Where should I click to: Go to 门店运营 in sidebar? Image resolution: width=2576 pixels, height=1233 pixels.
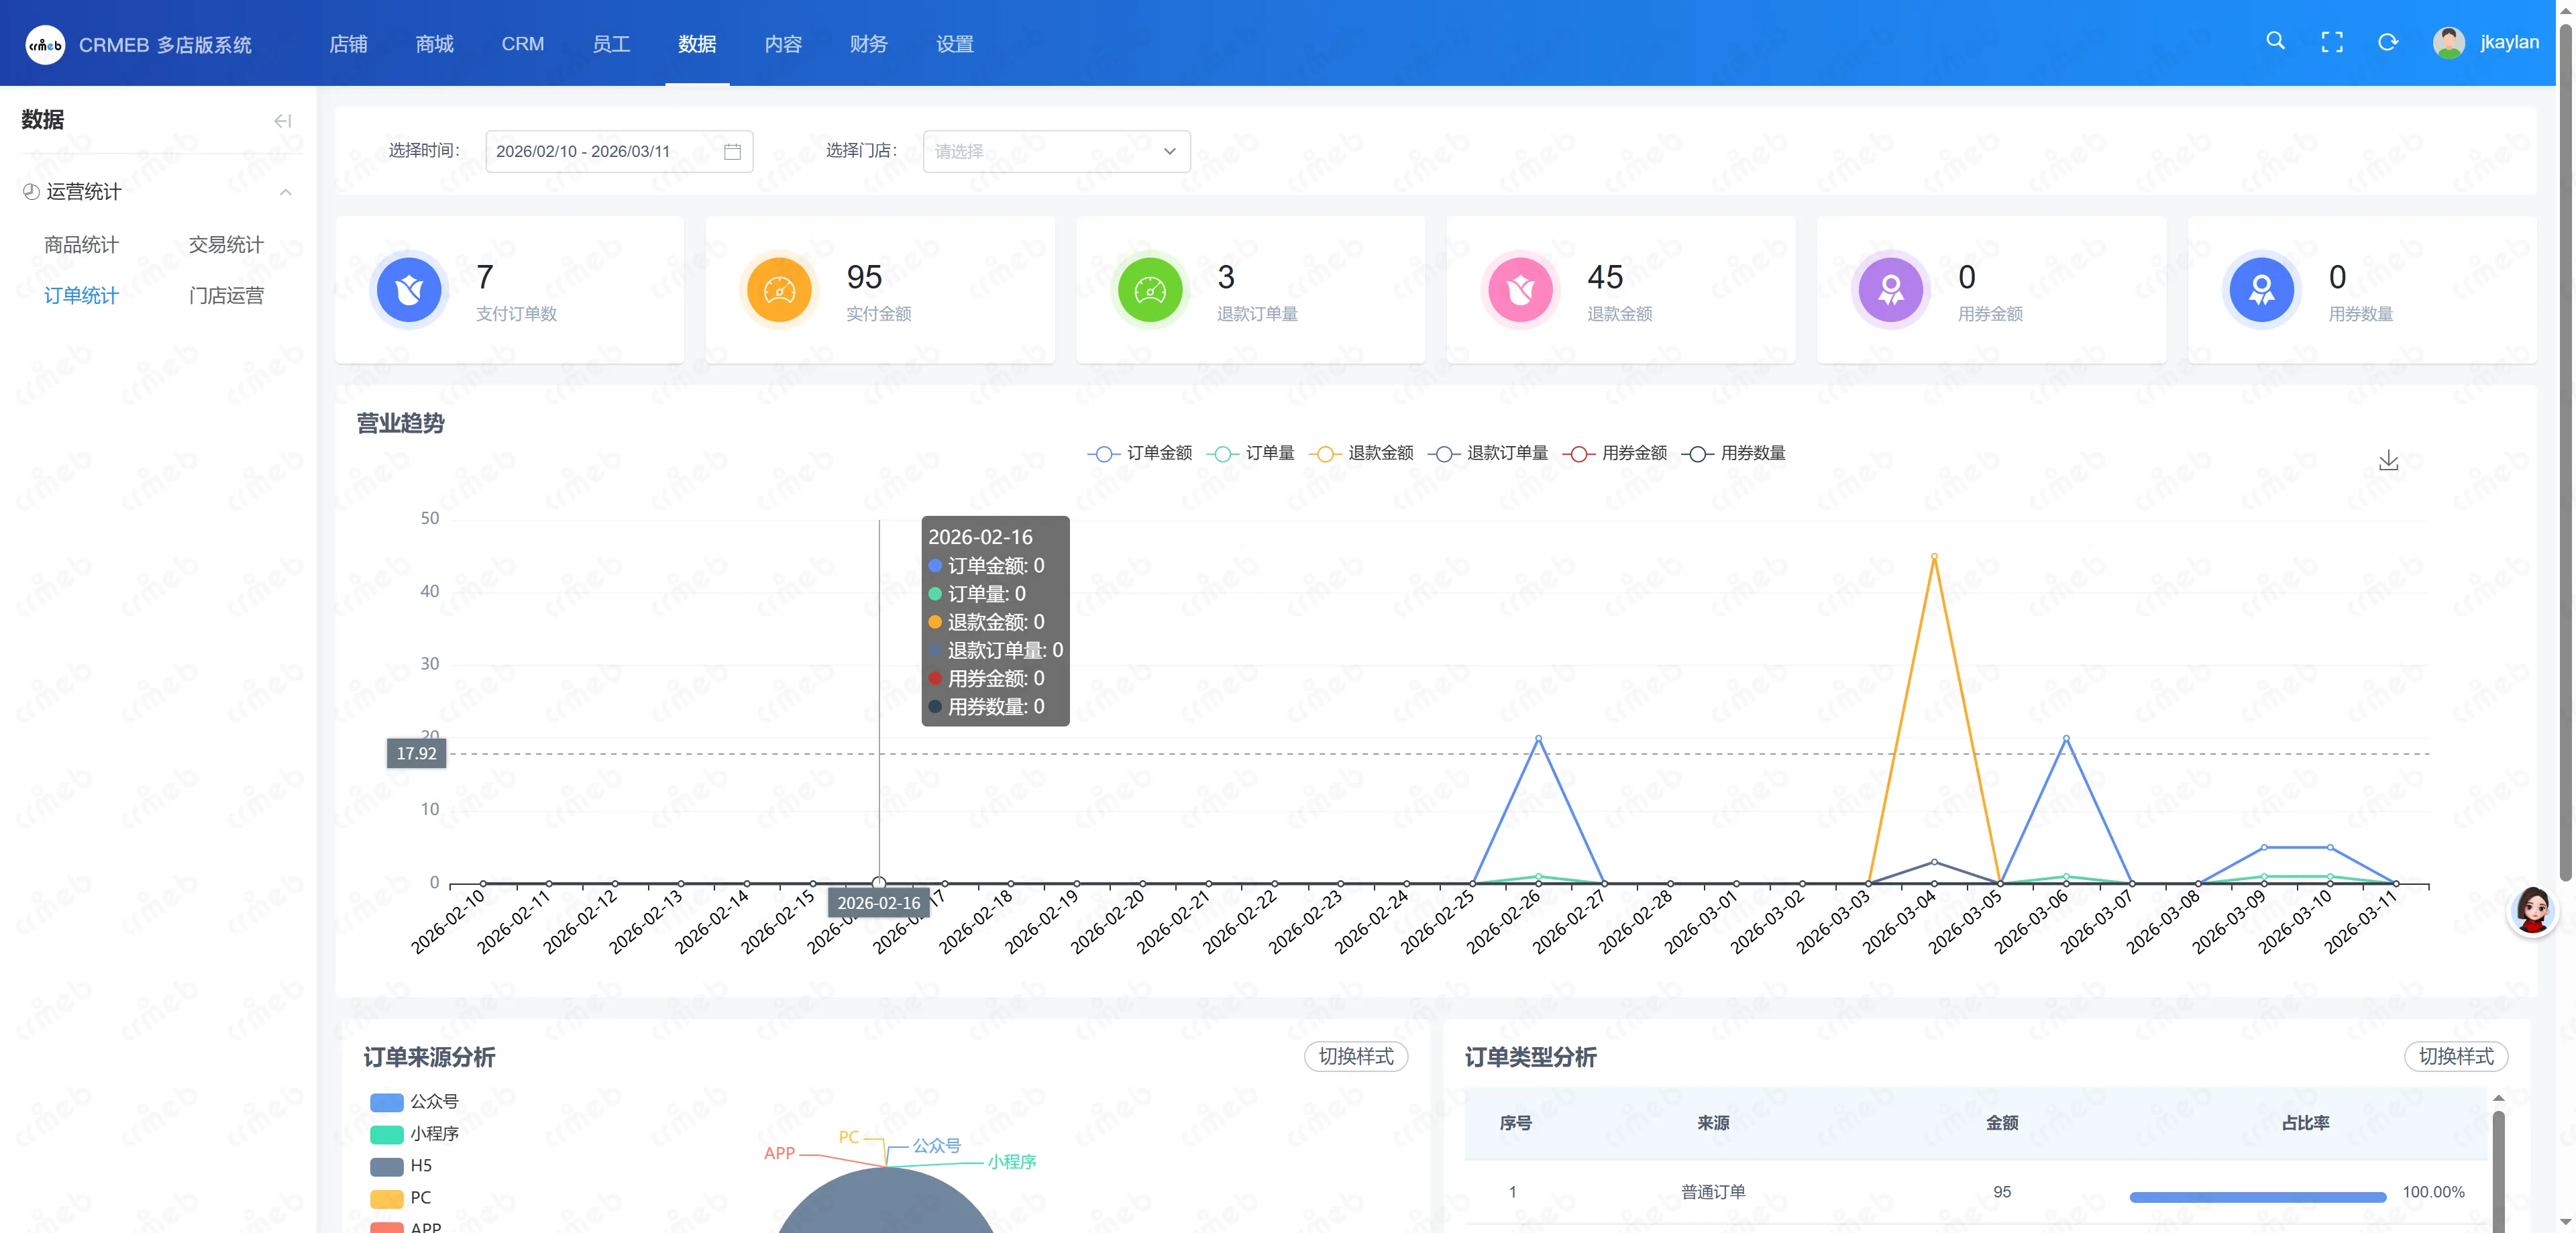[226, 296]
